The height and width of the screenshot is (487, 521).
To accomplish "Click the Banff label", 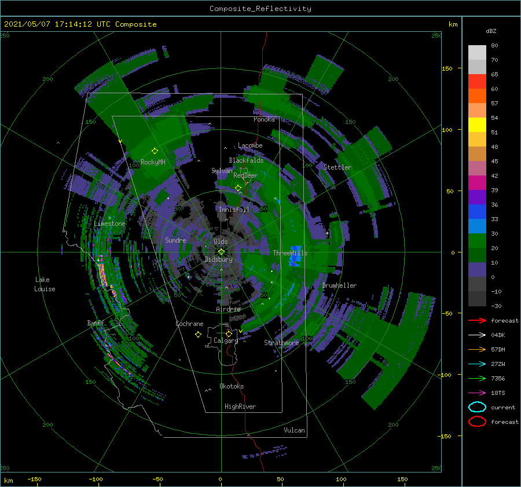I will (x=96, y=323).
